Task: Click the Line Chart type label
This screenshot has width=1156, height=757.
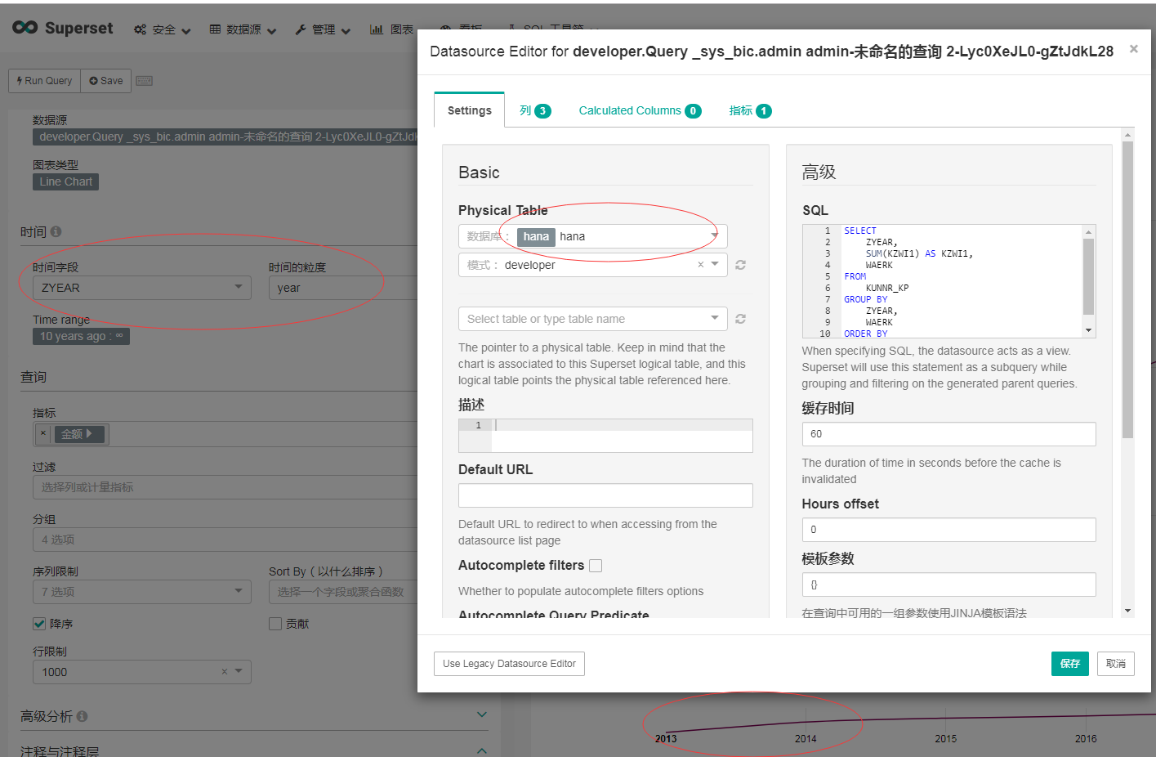Action: click(x=66, y=182)
